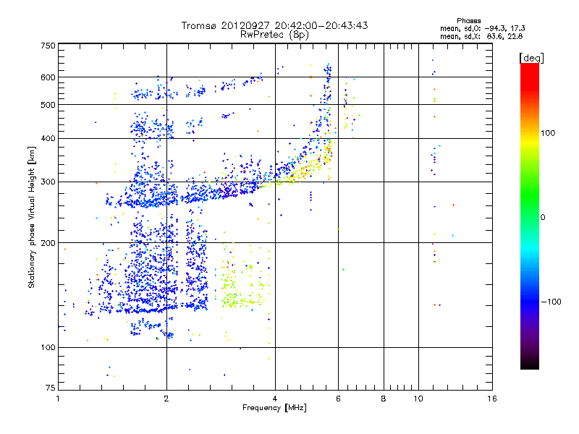Click the x-axis label "16"

coord(492,399)
